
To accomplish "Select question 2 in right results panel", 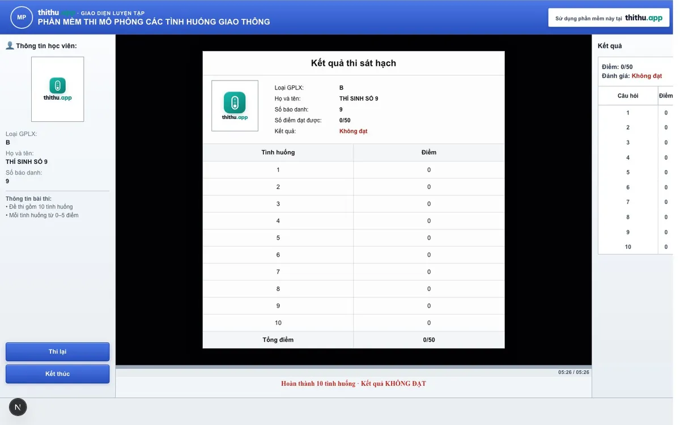I will pos(636,127).
